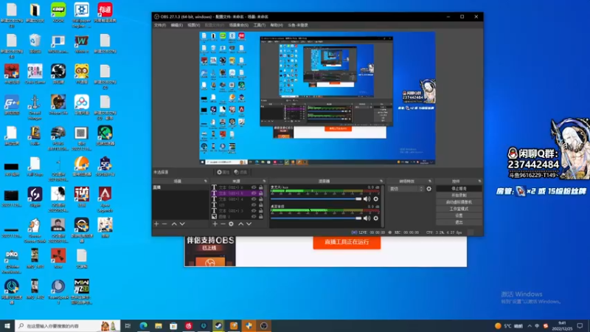Open Microsoft Edge from the taskbar
Screen dimensions: 590x332
(x=143, y=325)
